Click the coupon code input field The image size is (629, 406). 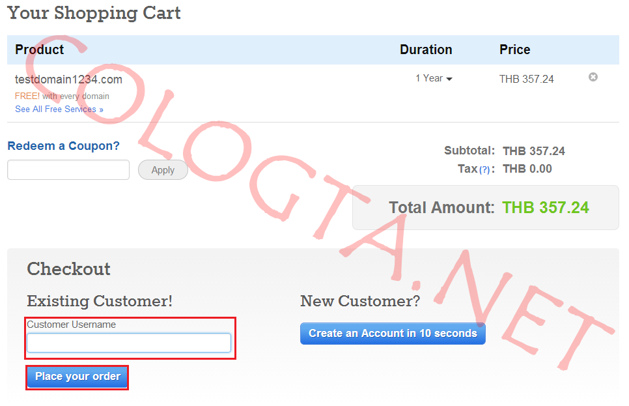[x=68, y=170]
